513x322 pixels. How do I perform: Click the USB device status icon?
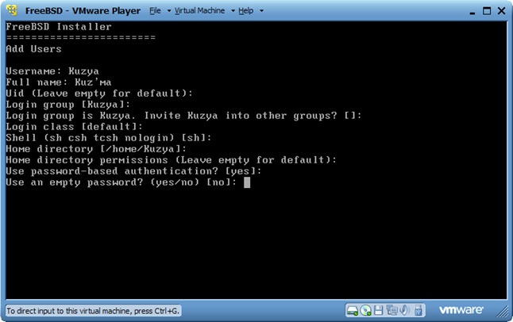(417, 309)
